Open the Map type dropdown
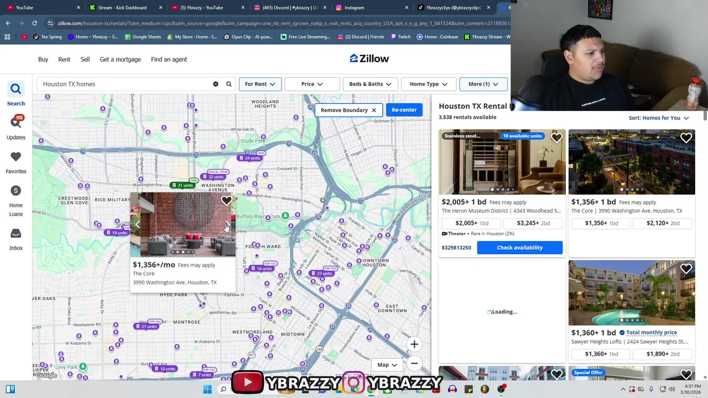708x398 pixels. 387,365
